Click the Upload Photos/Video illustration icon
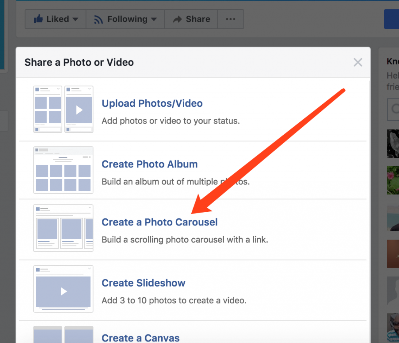The image size is (399, 343). coord(64,109)
